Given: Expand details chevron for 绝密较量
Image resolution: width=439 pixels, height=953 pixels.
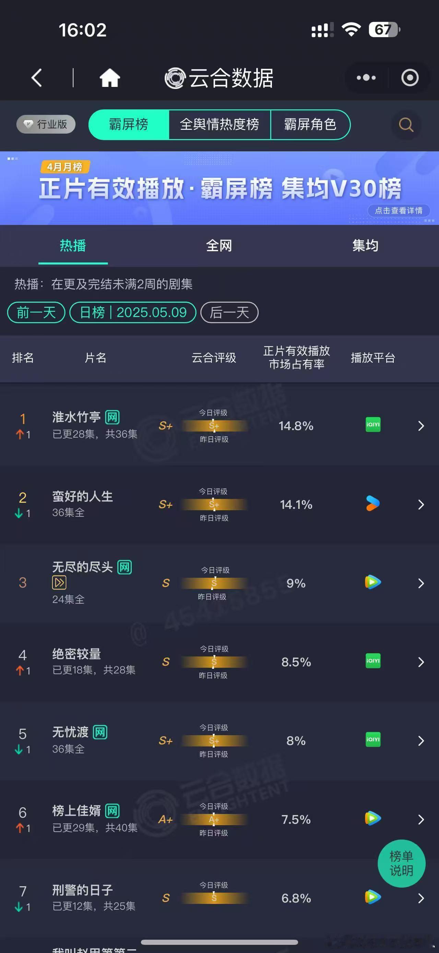Looking at the screenshot, I should tap(421, 662).
